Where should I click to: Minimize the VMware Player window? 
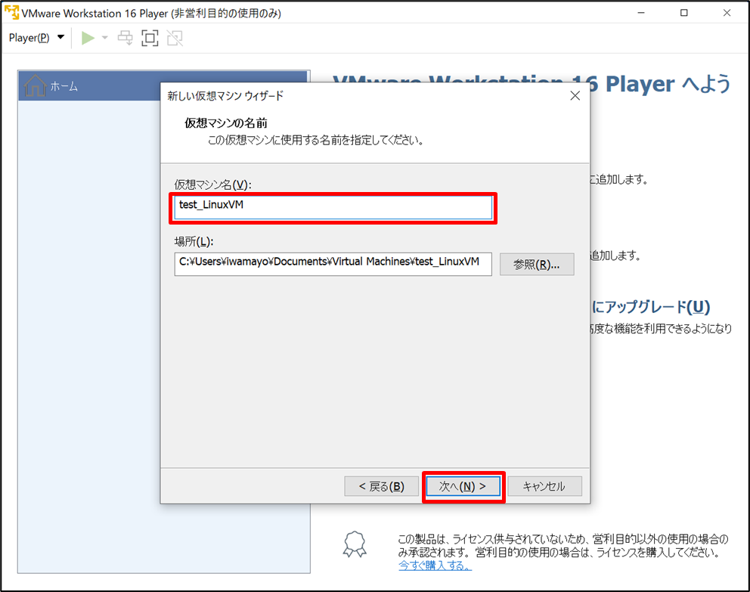pyautogui.click(x=641, y=13)
